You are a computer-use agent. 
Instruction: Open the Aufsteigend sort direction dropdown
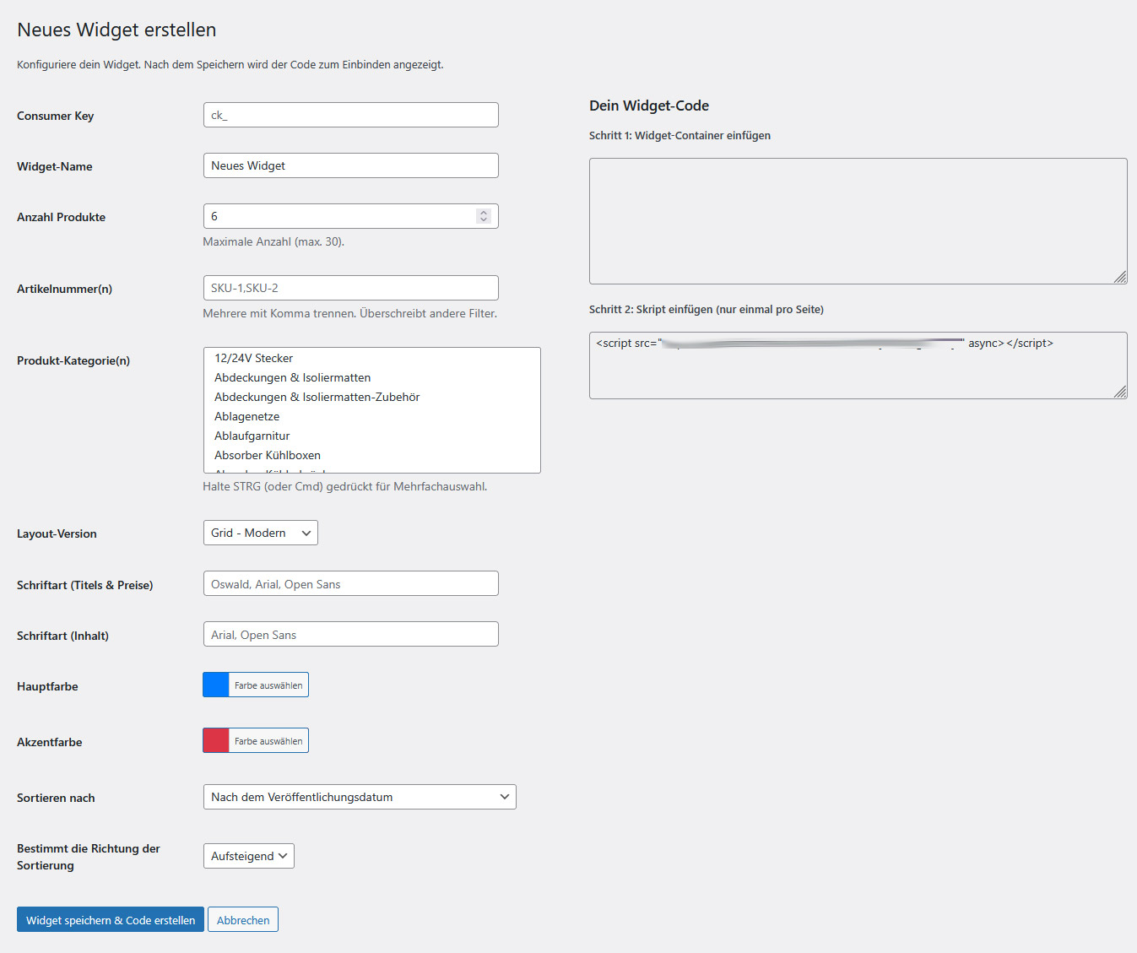[248, 856]
